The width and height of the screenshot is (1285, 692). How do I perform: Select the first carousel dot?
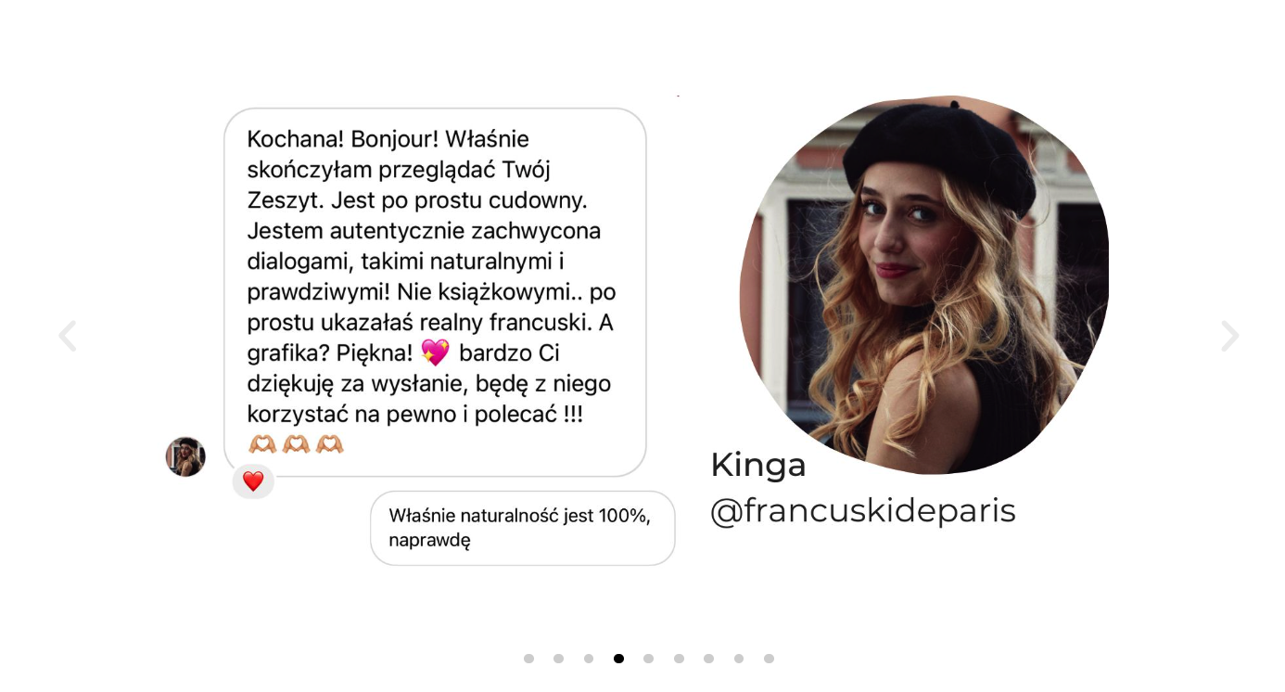tap(528, 659)
